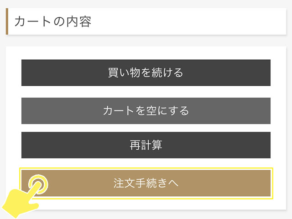Click the white gap between 空にする and 再計算
Viewport: 292px width, 219px height.
(146, 128)
